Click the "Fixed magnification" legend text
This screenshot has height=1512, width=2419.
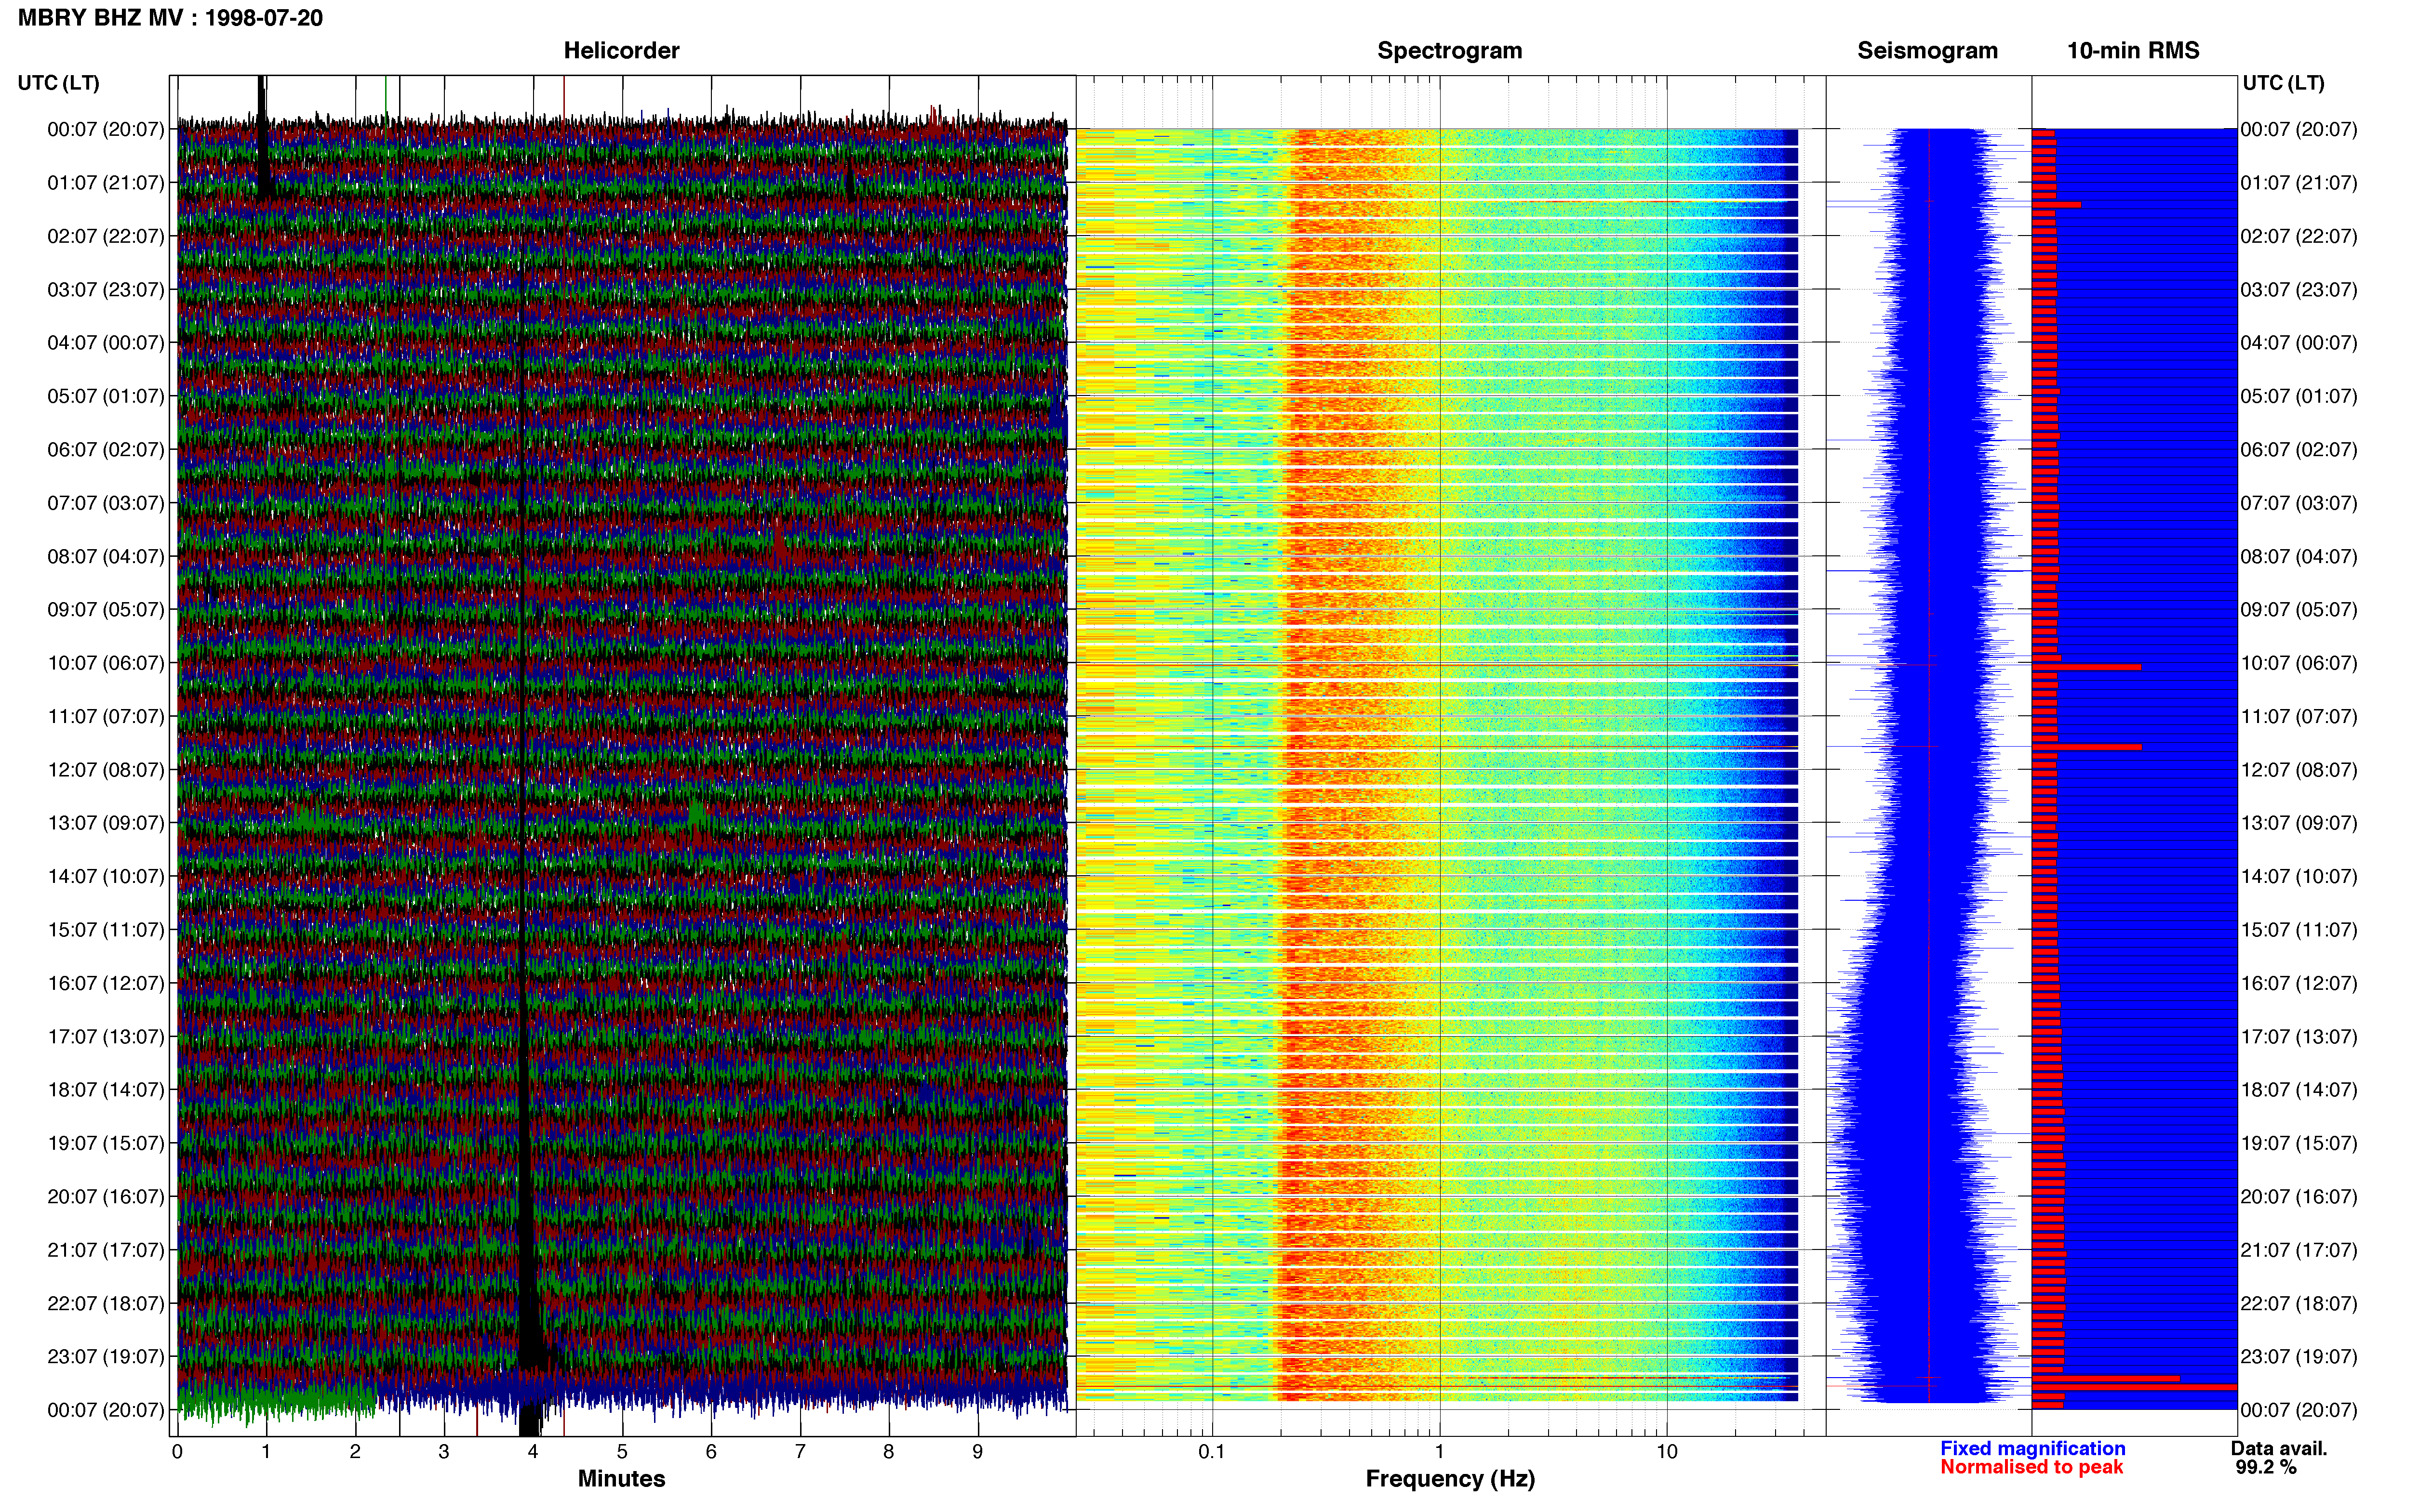[x=2032, y=1448]
